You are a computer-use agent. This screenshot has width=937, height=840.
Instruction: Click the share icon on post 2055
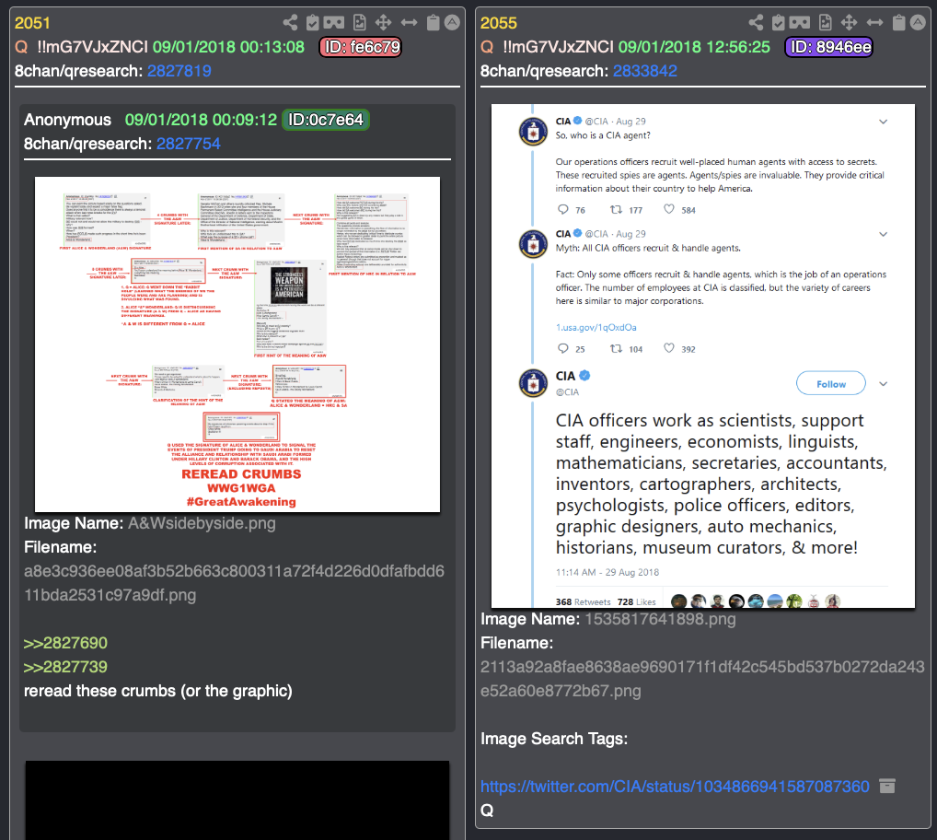756,23
